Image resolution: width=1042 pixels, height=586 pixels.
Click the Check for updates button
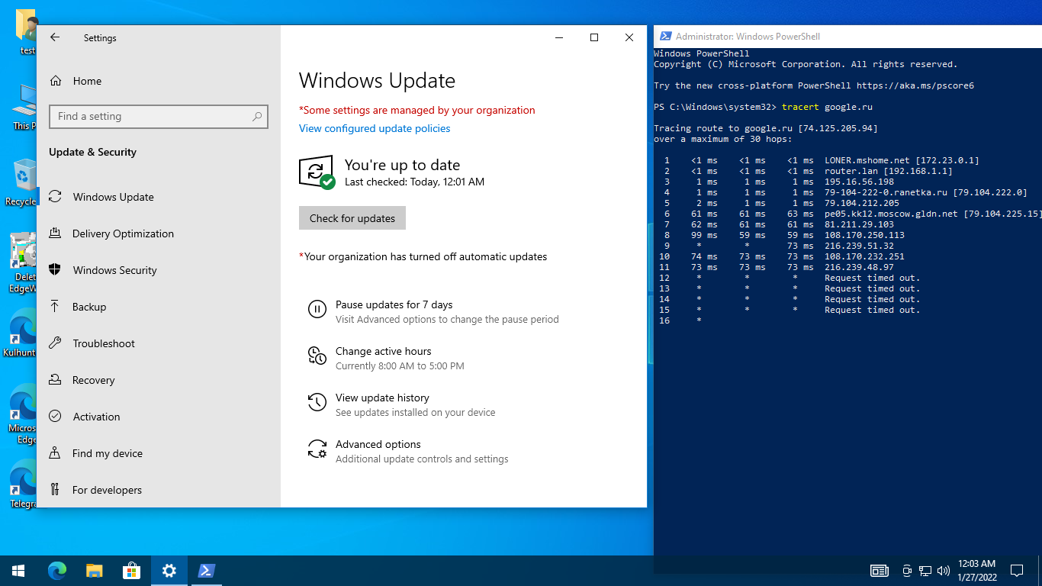[x=352, y=218]
